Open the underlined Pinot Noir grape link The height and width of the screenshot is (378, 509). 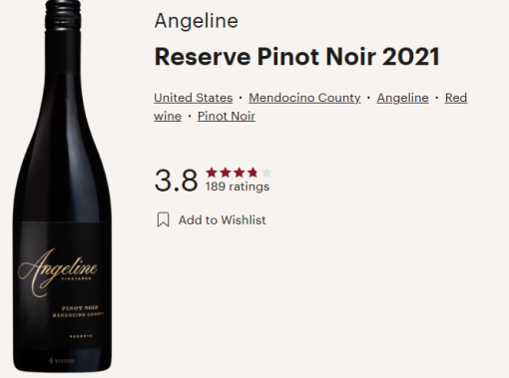click(x=227, y=116)
